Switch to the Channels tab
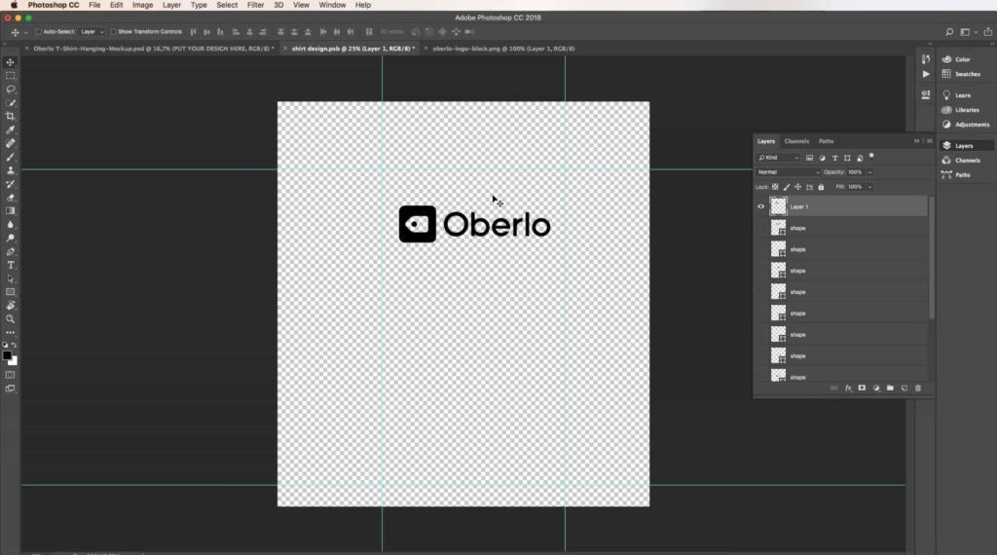This screenshot has height=555, width=997. [796, 141]
